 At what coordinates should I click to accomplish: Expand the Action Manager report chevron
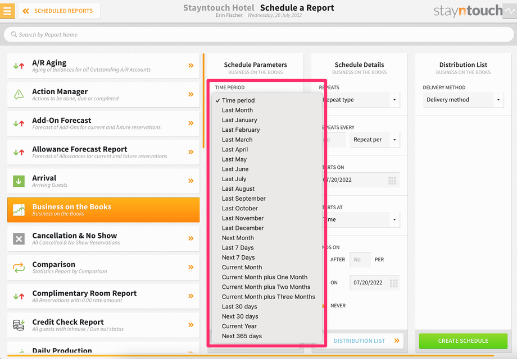click(191, 94)
